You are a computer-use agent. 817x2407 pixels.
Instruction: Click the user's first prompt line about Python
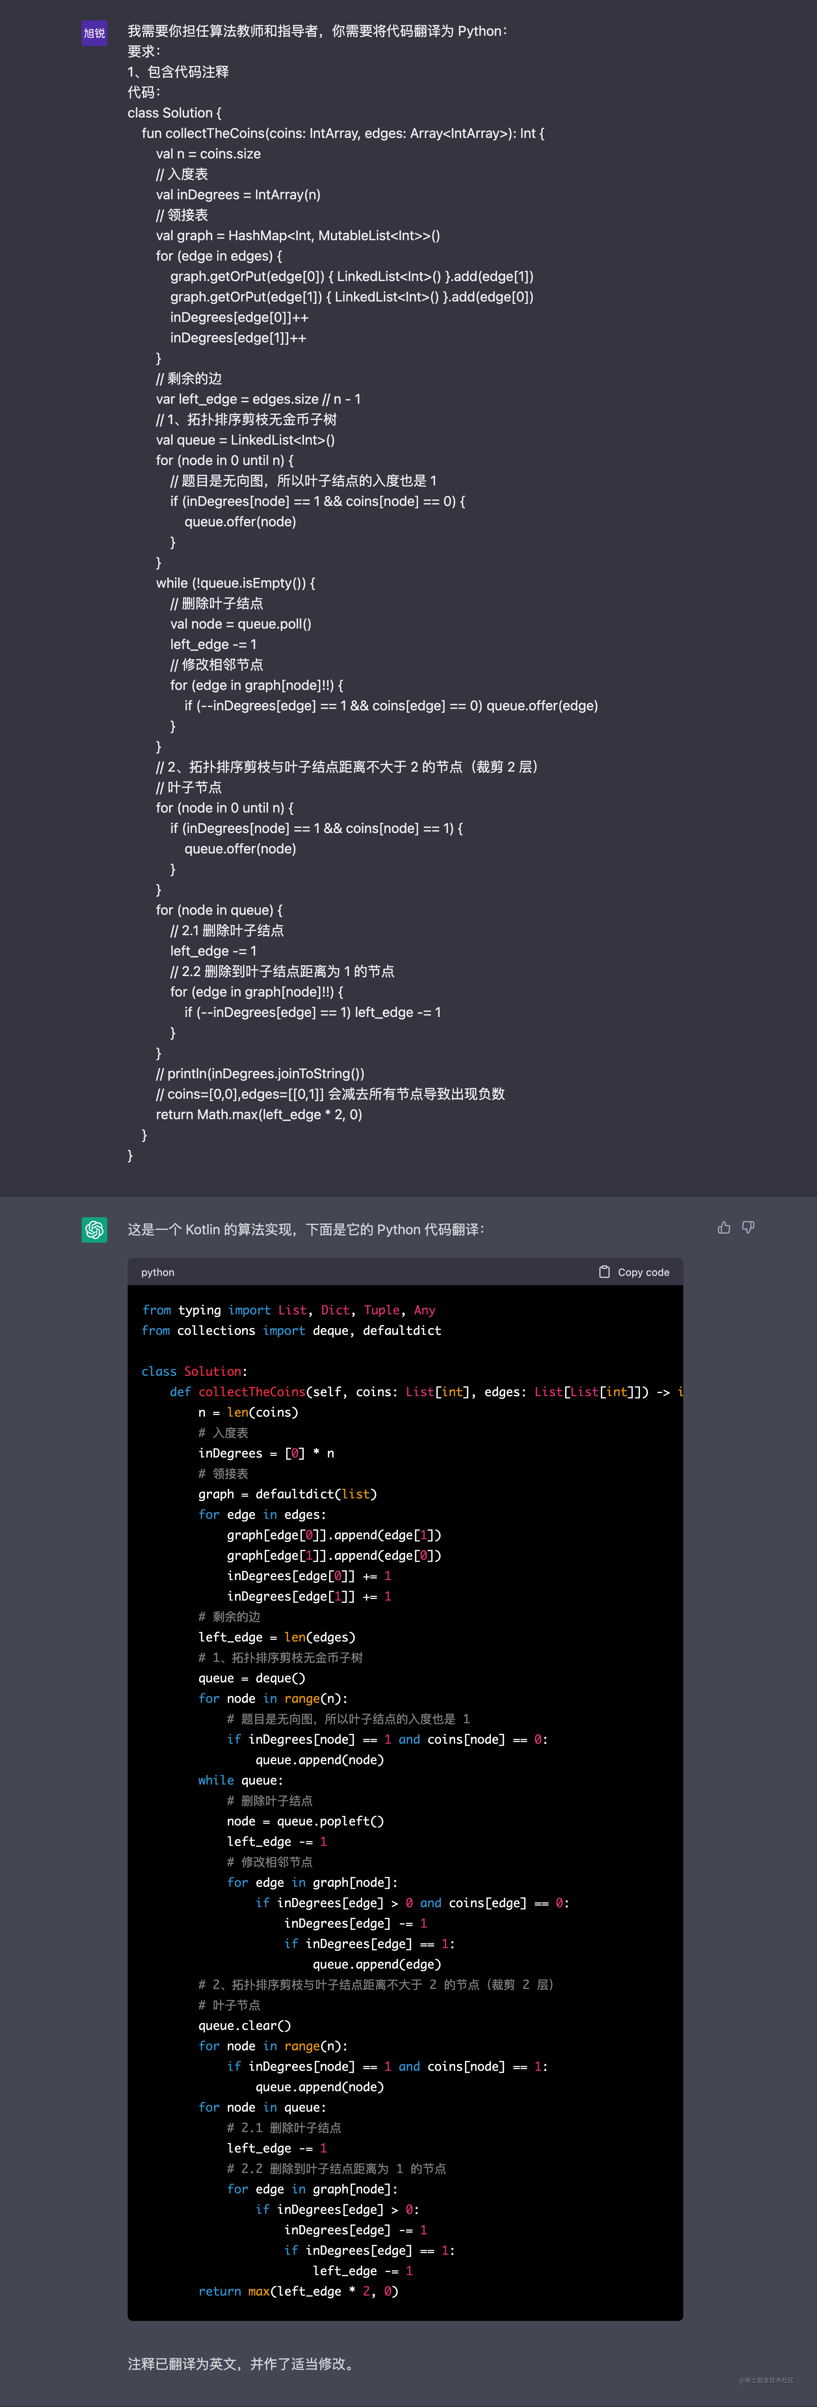[x=318, y=31]
